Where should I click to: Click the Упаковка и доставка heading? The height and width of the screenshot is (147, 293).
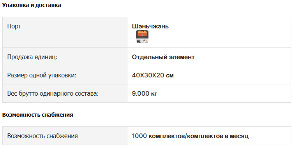pos(32,5)
